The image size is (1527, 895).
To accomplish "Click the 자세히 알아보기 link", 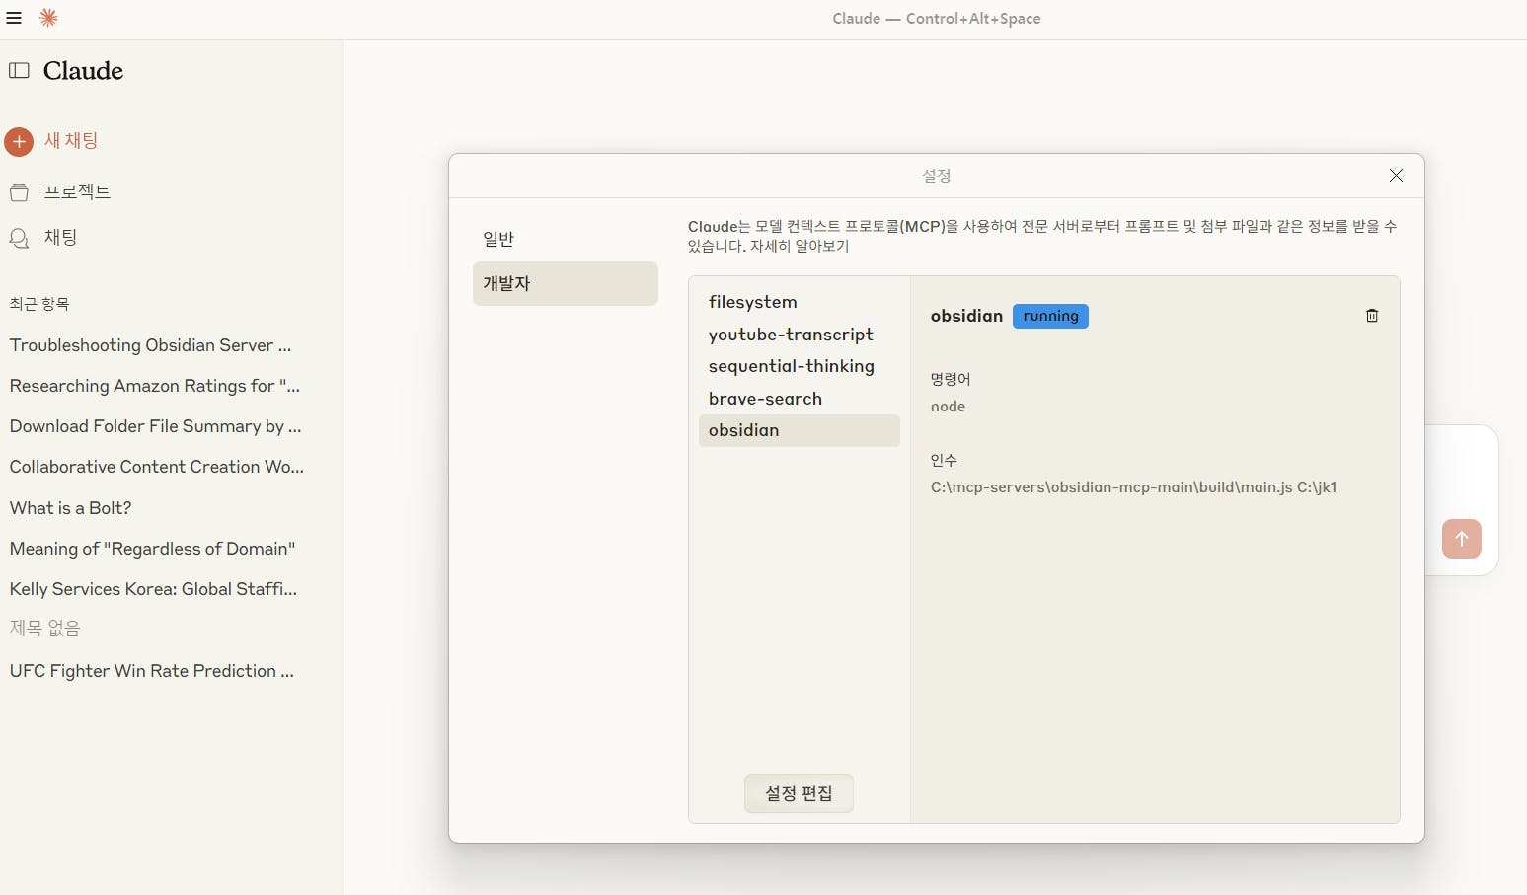I will 800,246.
